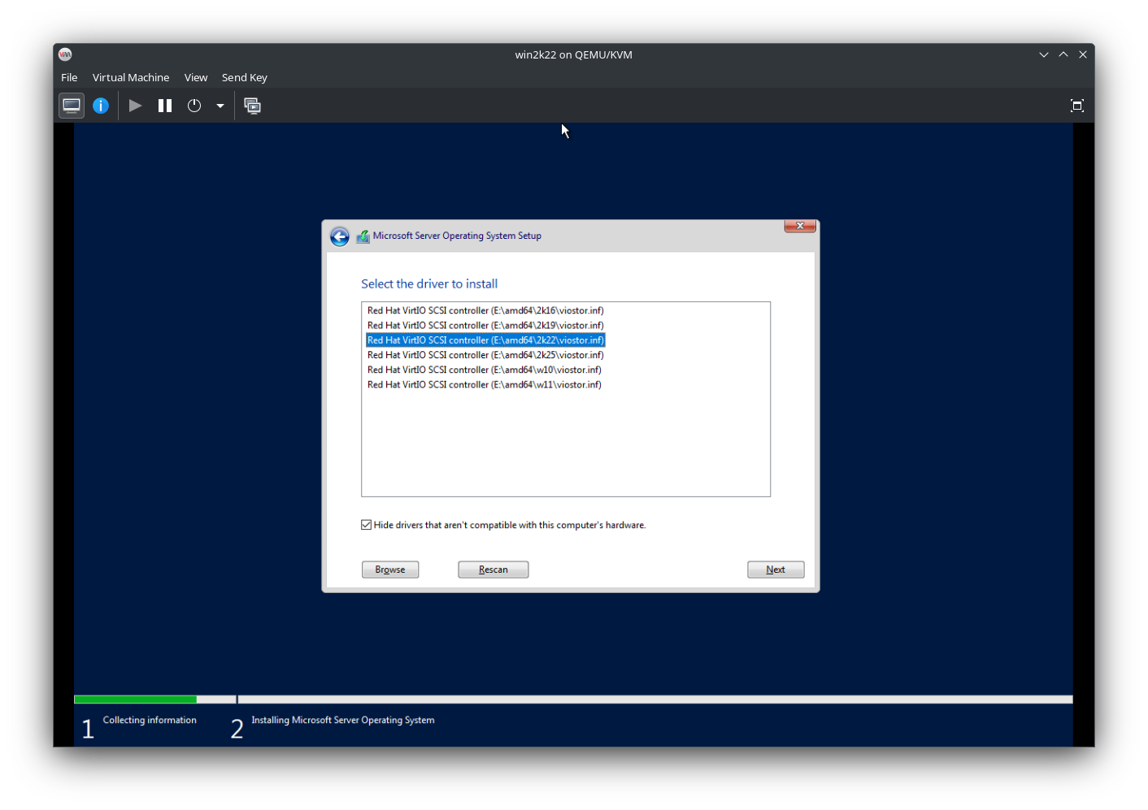This screenshot has width=1148, height=810.
Task: Open the Send Key menu
Action: click(245, 77)
